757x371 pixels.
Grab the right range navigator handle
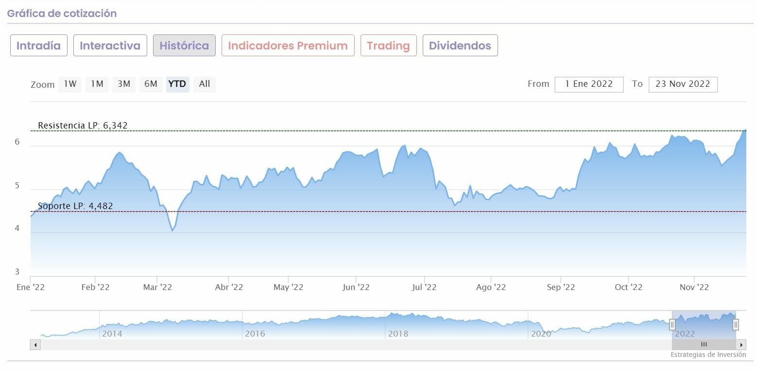736,324
